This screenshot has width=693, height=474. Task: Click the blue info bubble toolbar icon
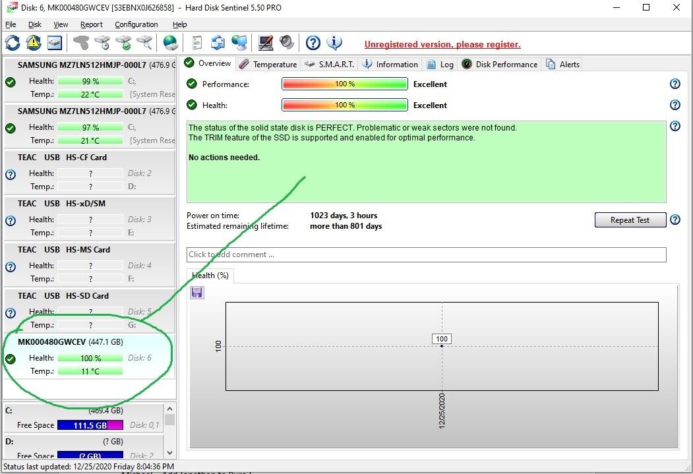(334, 44)
